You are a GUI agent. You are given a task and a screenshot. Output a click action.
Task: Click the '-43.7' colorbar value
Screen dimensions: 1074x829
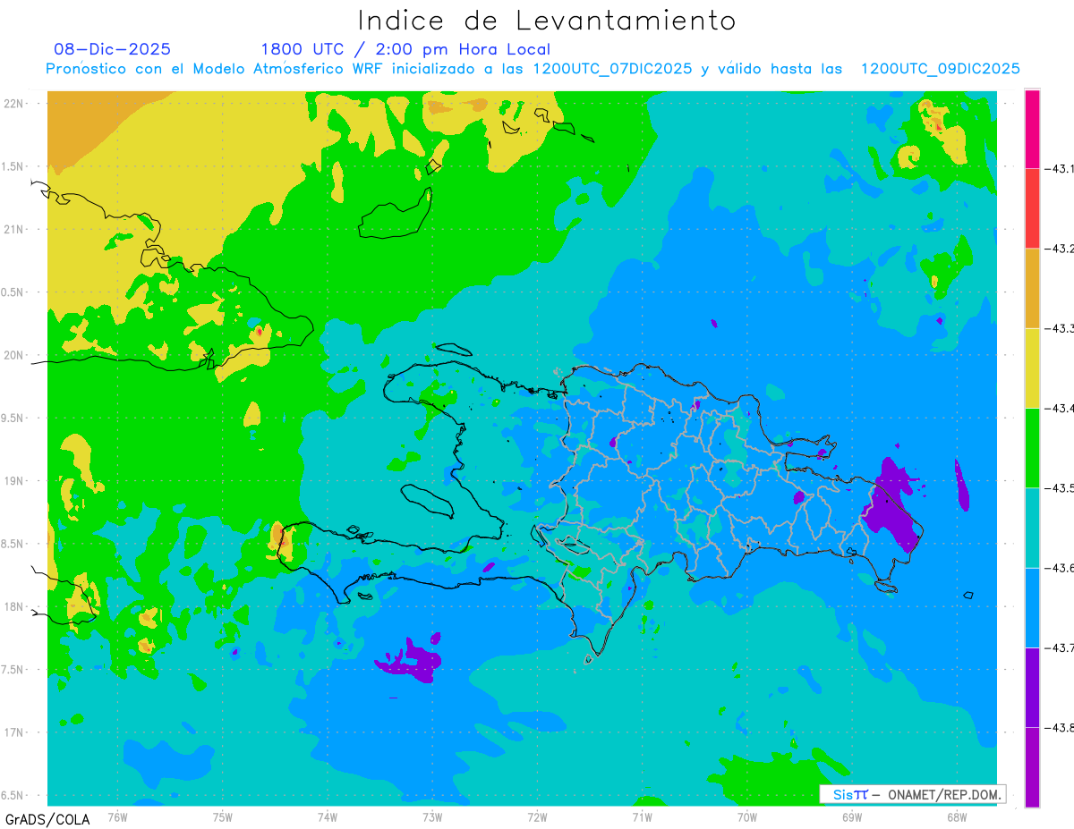(1059, 647)
